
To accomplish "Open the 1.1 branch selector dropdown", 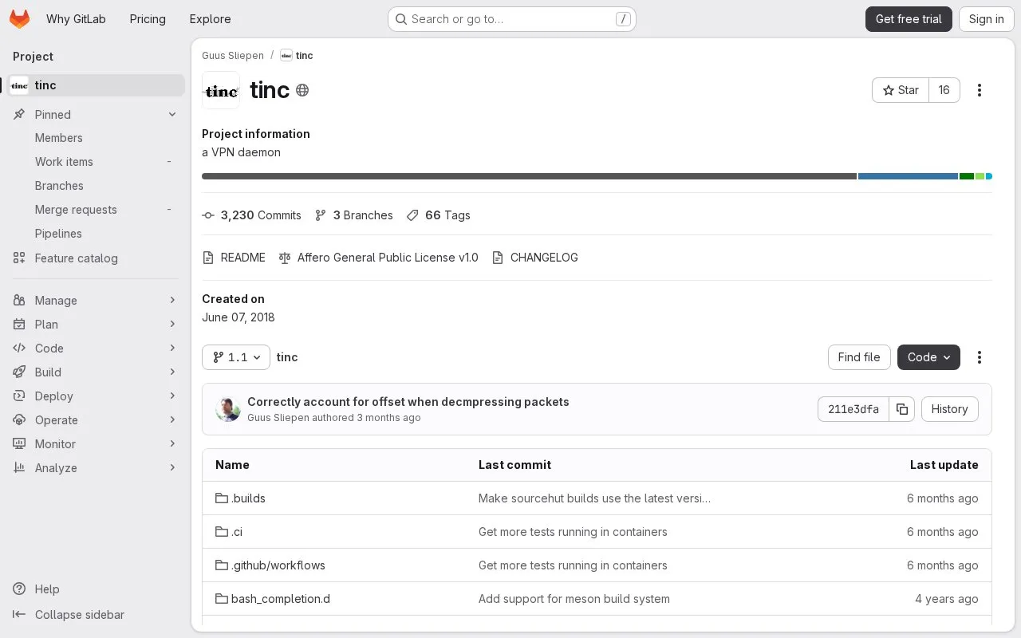I will tap(236, 357).
